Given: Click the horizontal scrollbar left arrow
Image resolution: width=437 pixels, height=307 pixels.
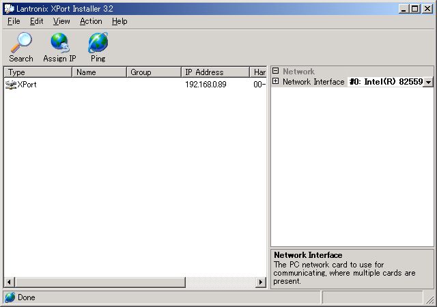Looking at the screenshot, I should 9,282.
